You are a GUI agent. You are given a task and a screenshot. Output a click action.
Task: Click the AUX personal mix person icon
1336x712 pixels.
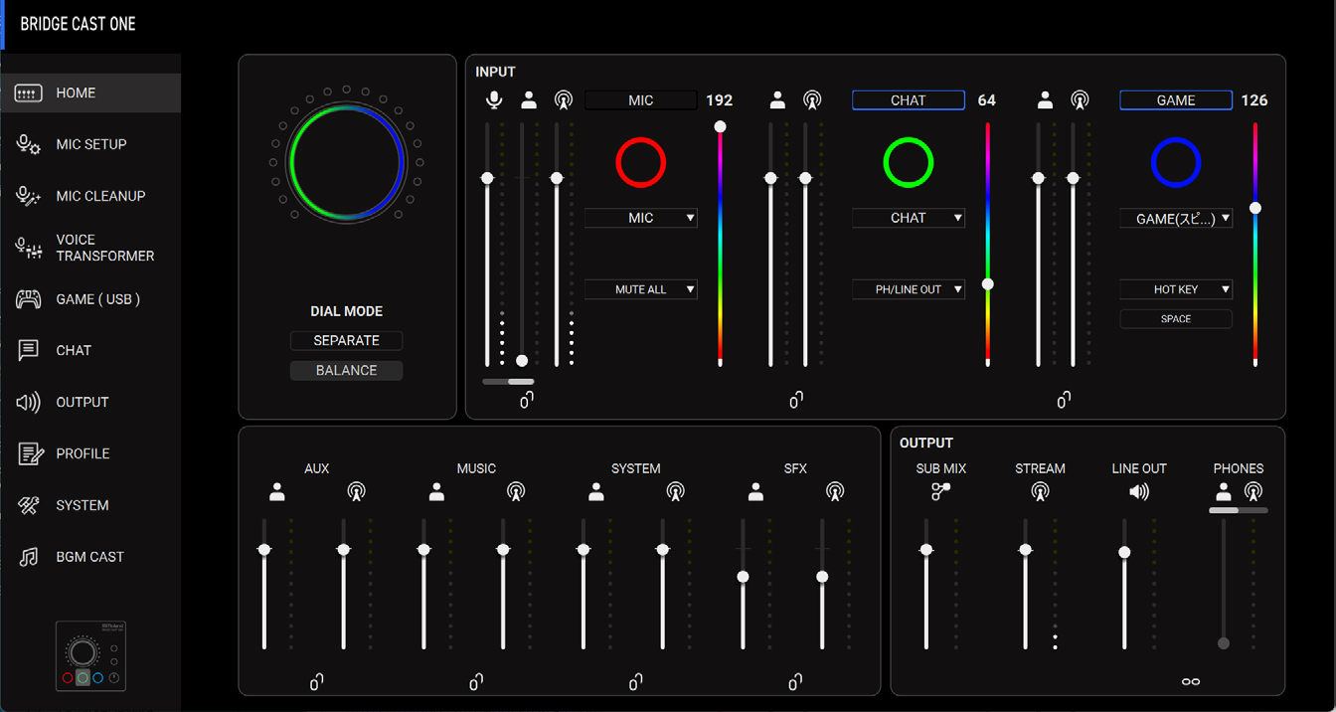point(277,491)
